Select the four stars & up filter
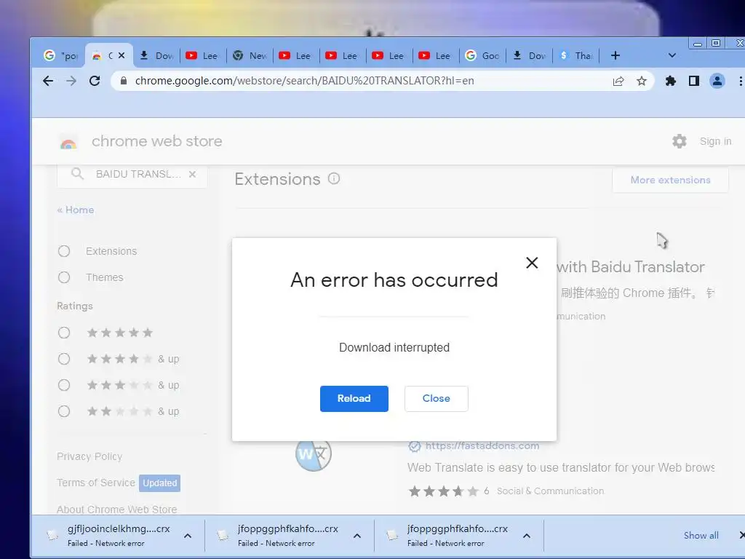This screenshot has width=745, height=559. click(64, 359)
